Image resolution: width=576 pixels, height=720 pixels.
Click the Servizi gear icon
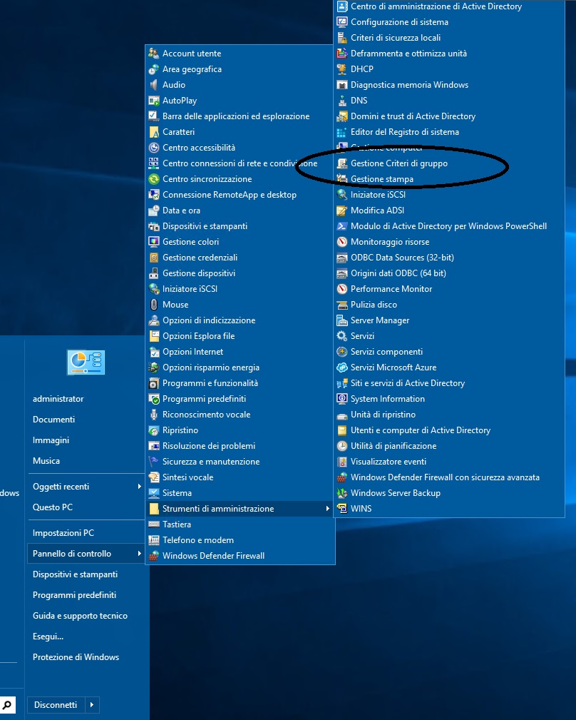point(342,336)
